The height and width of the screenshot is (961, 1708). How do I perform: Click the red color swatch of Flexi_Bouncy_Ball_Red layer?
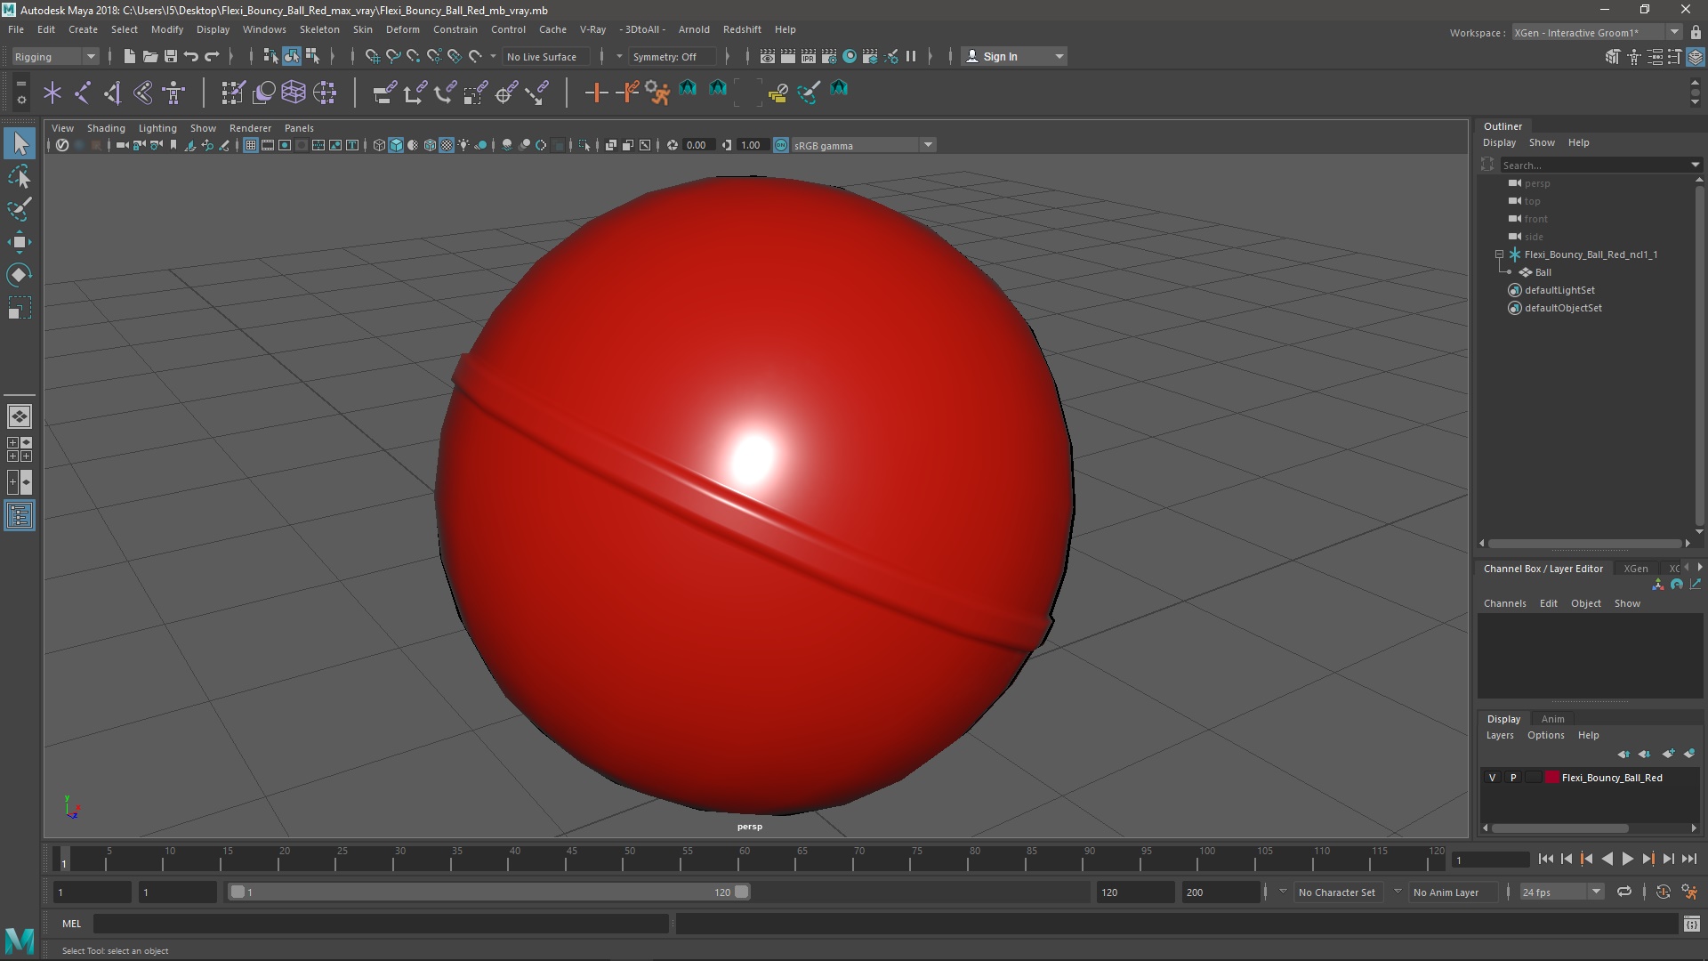pos(1552,778)
